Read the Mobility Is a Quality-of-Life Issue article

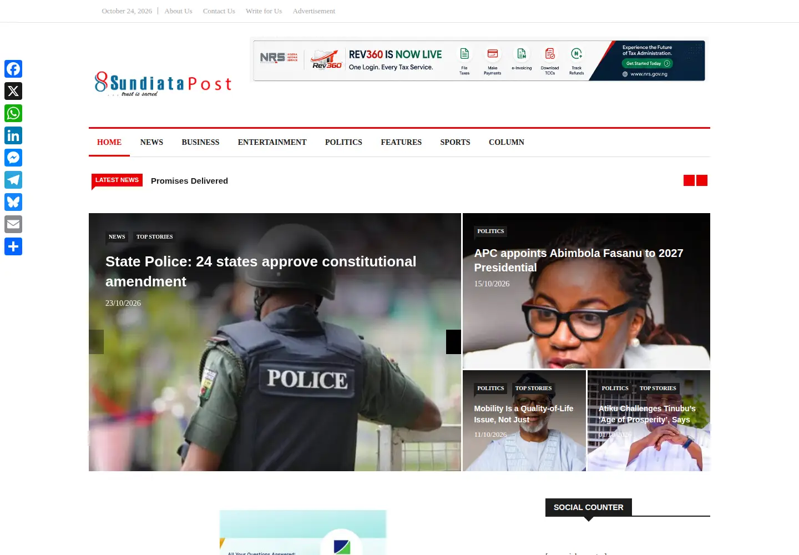click(524, 414)
